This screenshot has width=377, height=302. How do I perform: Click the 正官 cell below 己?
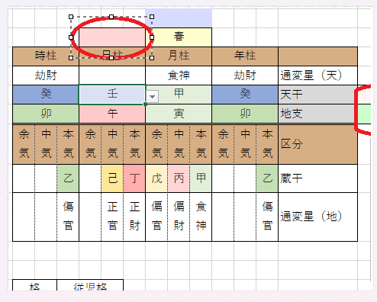(x=112, y=217)
